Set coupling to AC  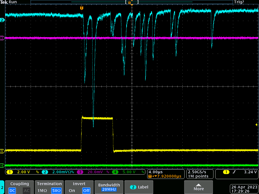coord(27,190)
